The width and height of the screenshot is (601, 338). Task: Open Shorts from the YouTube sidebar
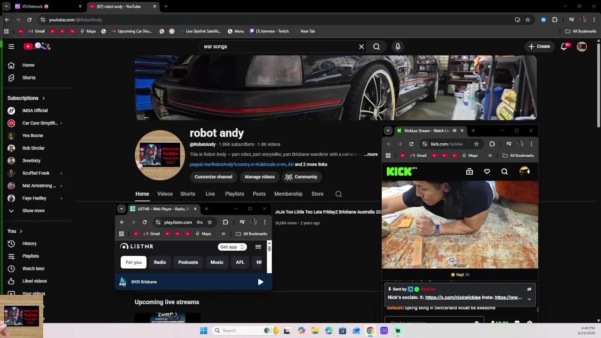click(x=29, y=77)
